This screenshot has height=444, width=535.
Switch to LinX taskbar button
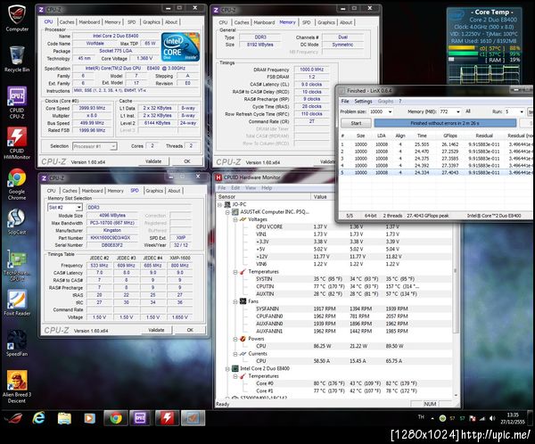click(x=193, y=418)
